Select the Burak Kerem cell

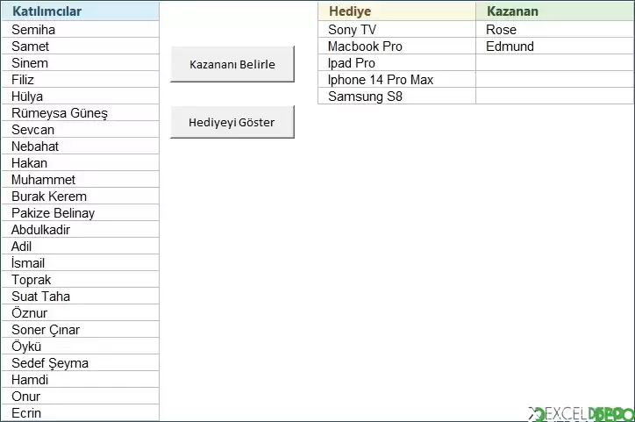[80, 196]
